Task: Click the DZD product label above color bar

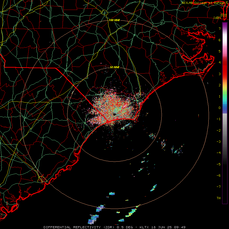Action: (x=223, y=15)
